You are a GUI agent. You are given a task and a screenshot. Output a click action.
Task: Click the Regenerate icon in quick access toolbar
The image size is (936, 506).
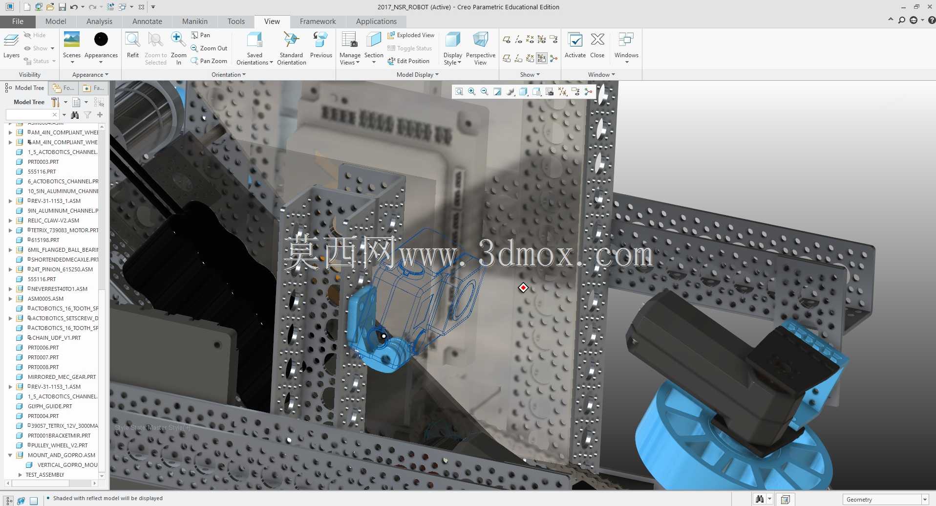tap(110, 7)
